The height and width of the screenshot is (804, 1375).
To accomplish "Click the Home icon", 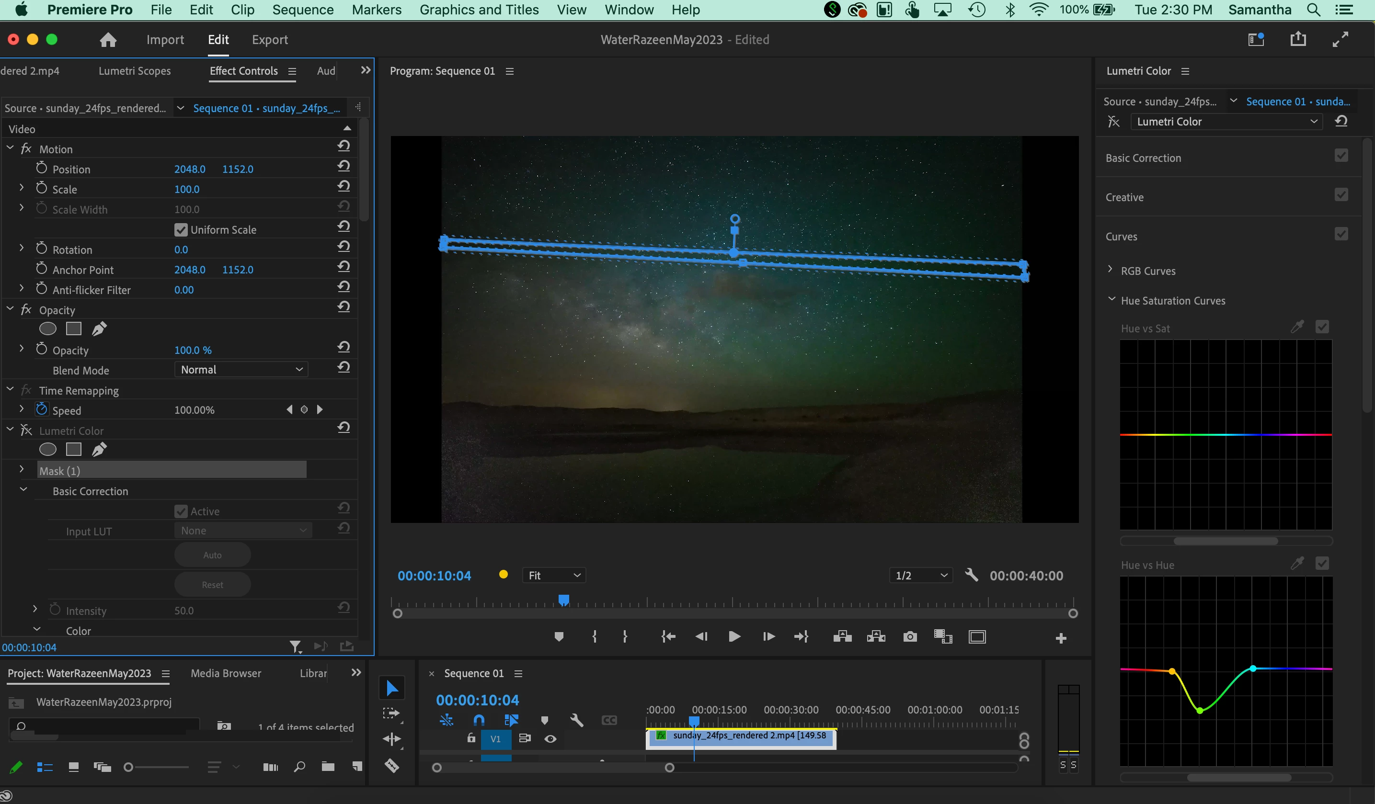I will [108, 40].
